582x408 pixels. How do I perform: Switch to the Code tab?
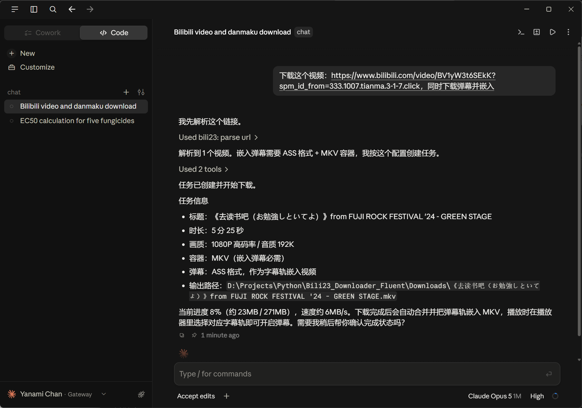114,33
